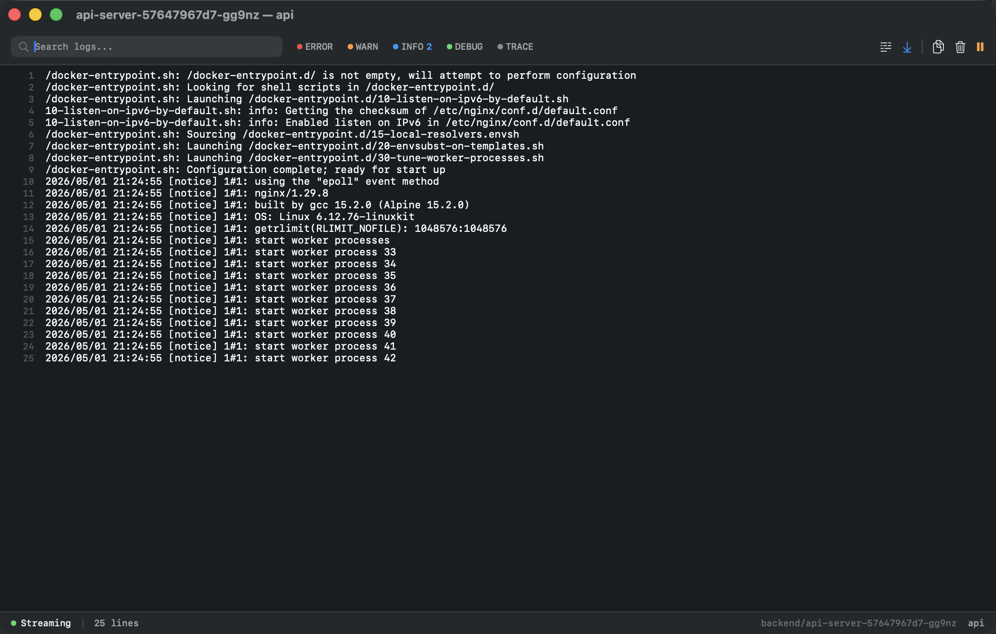Select line OS: Linux 6.12.76-linuxkit
Viewport: 996px width, 634px height.
tap(230, 216)
